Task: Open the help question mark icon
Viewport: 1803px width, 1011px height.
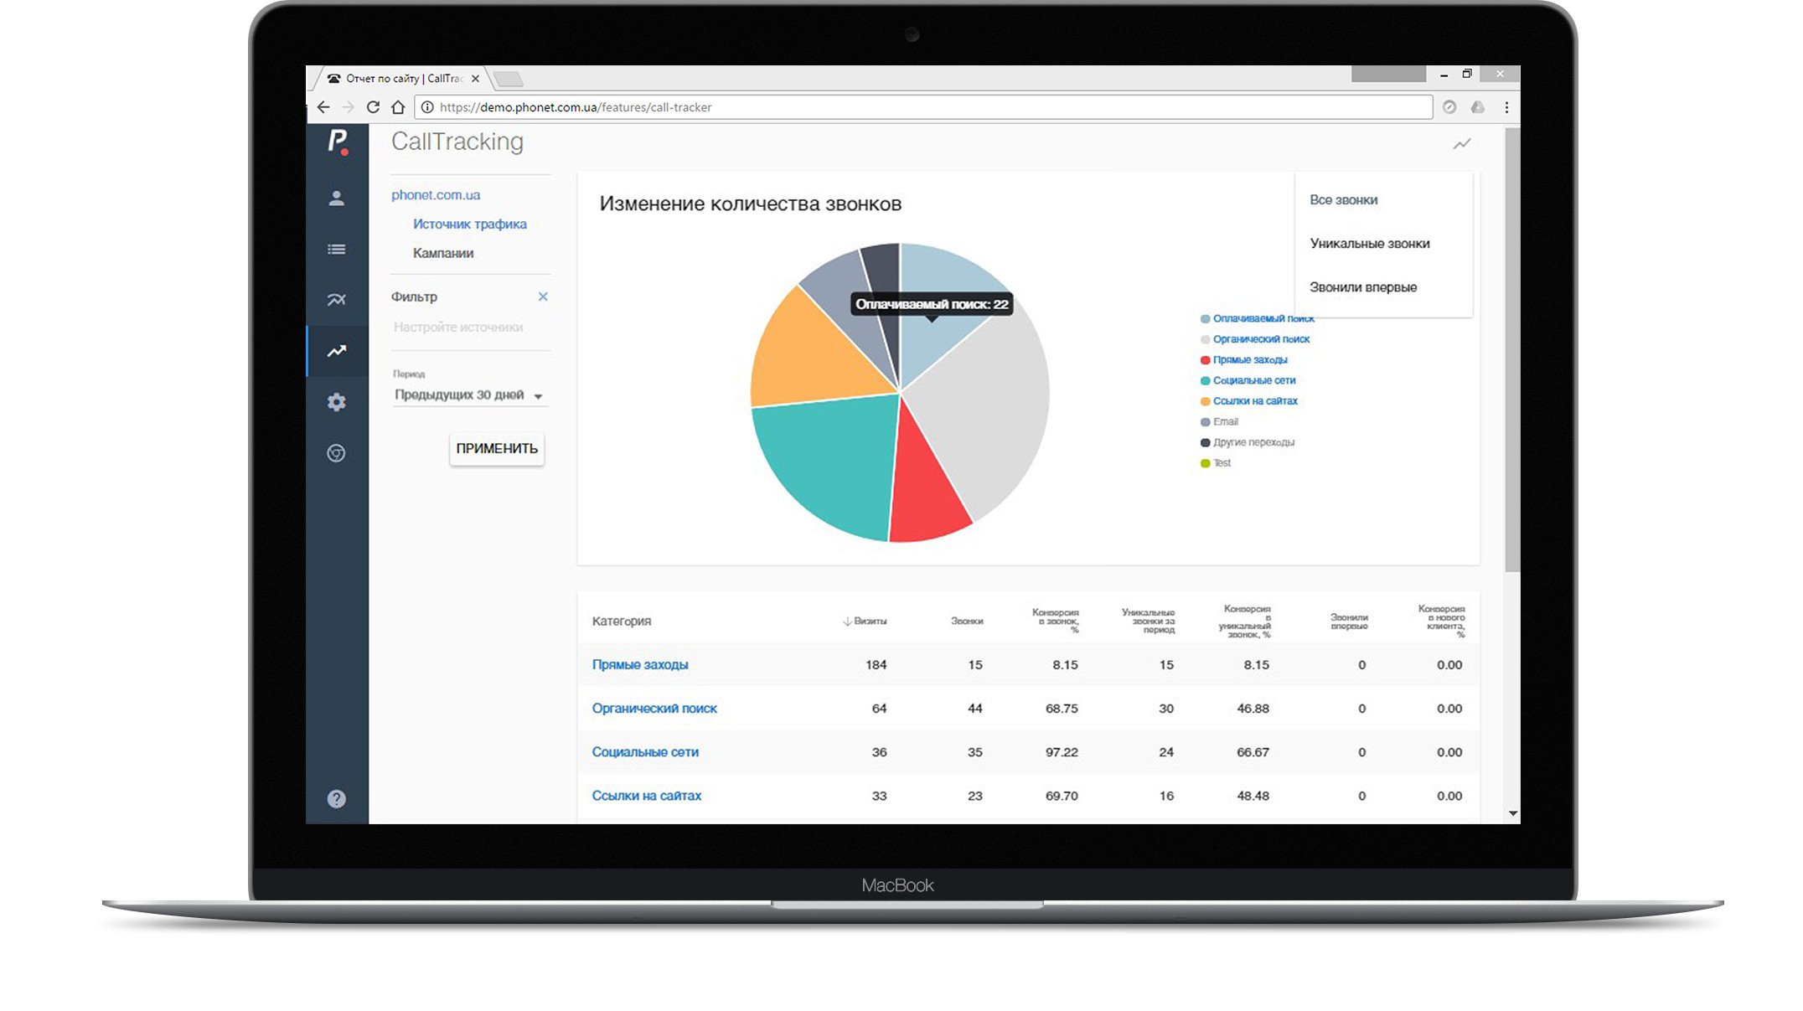Action: pyautogui.click(x=337, y=799)
